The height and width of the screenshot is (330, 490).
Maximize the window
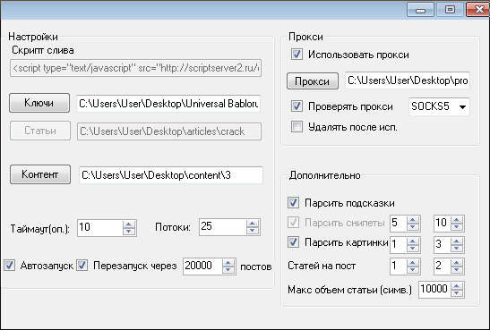[x=450, y=9]
